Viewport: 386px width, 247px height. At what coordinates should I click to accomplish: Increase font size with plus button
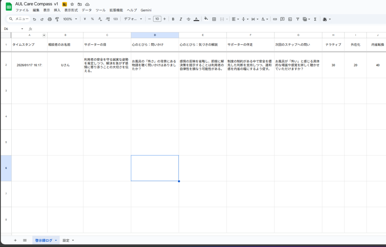tap(164, 19)
